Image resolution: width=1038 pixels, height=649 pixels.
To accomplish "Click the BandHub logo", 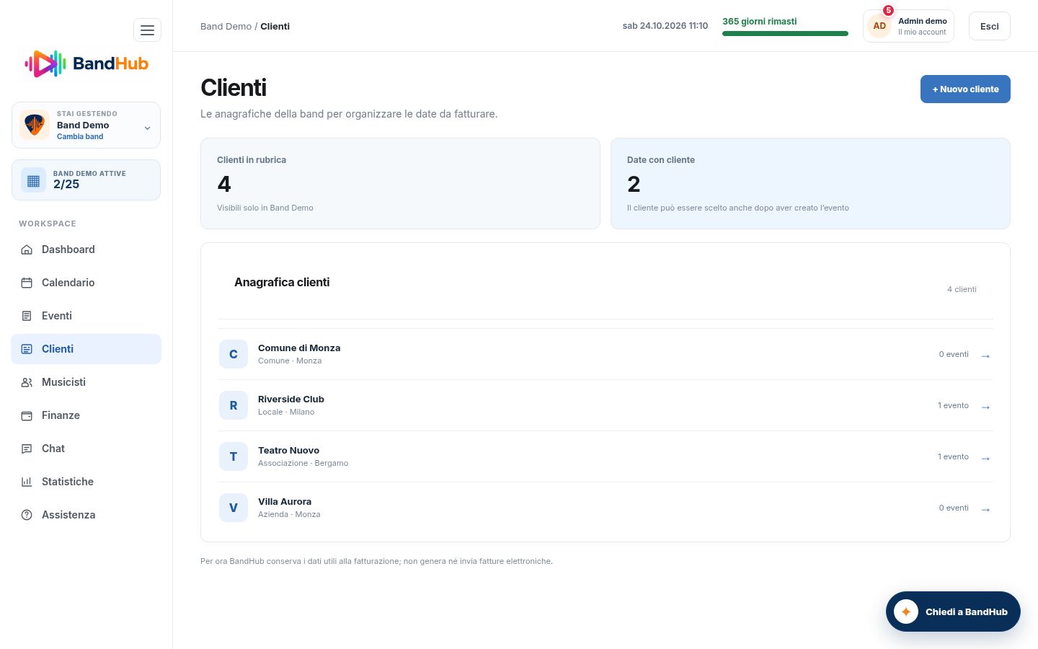I will [x=86, y=63].
